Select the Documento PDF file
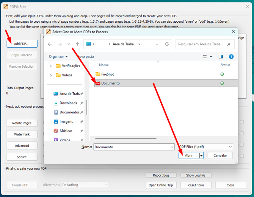This screenshot has width=254, height=197. (x=110, y=83)
